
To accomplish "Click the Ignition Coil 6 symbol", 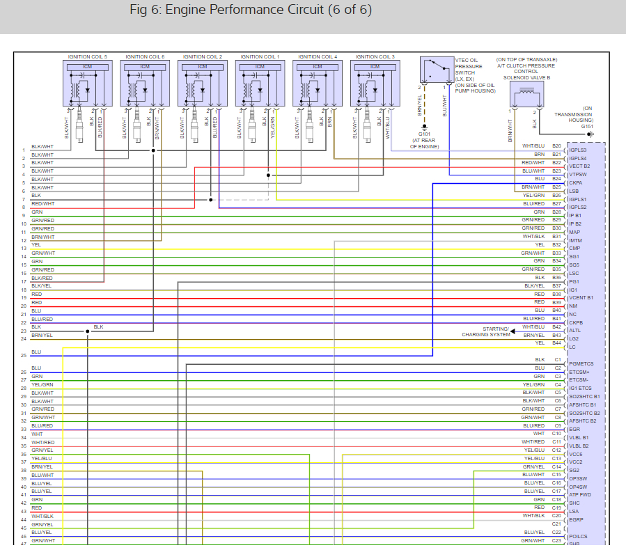I will tap(145, 83).
